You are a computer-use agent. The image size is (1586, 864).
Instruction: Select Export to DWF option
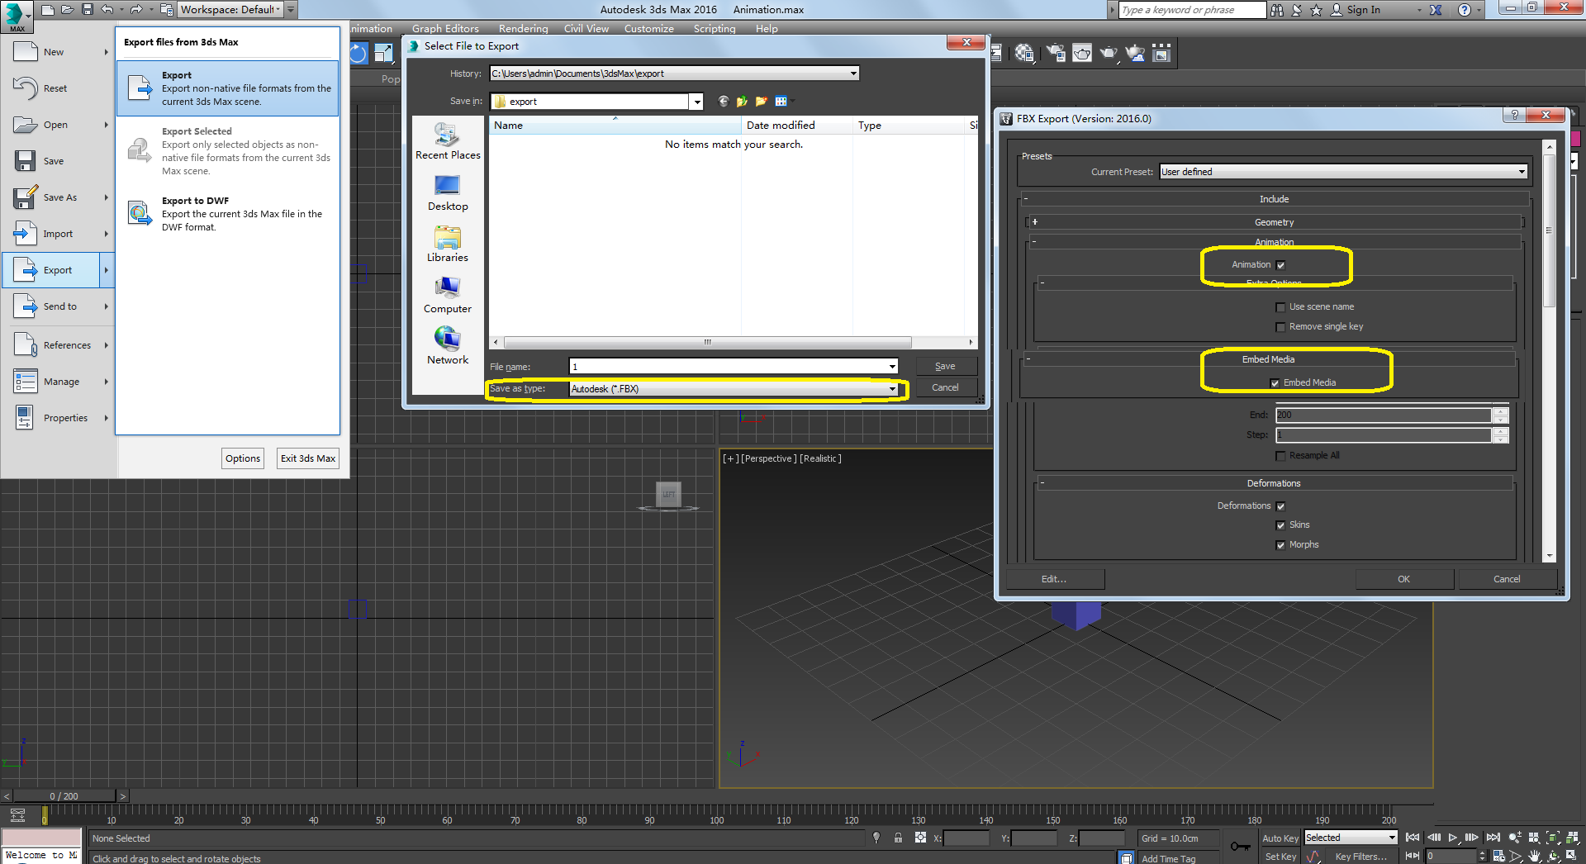coord(228,214)
